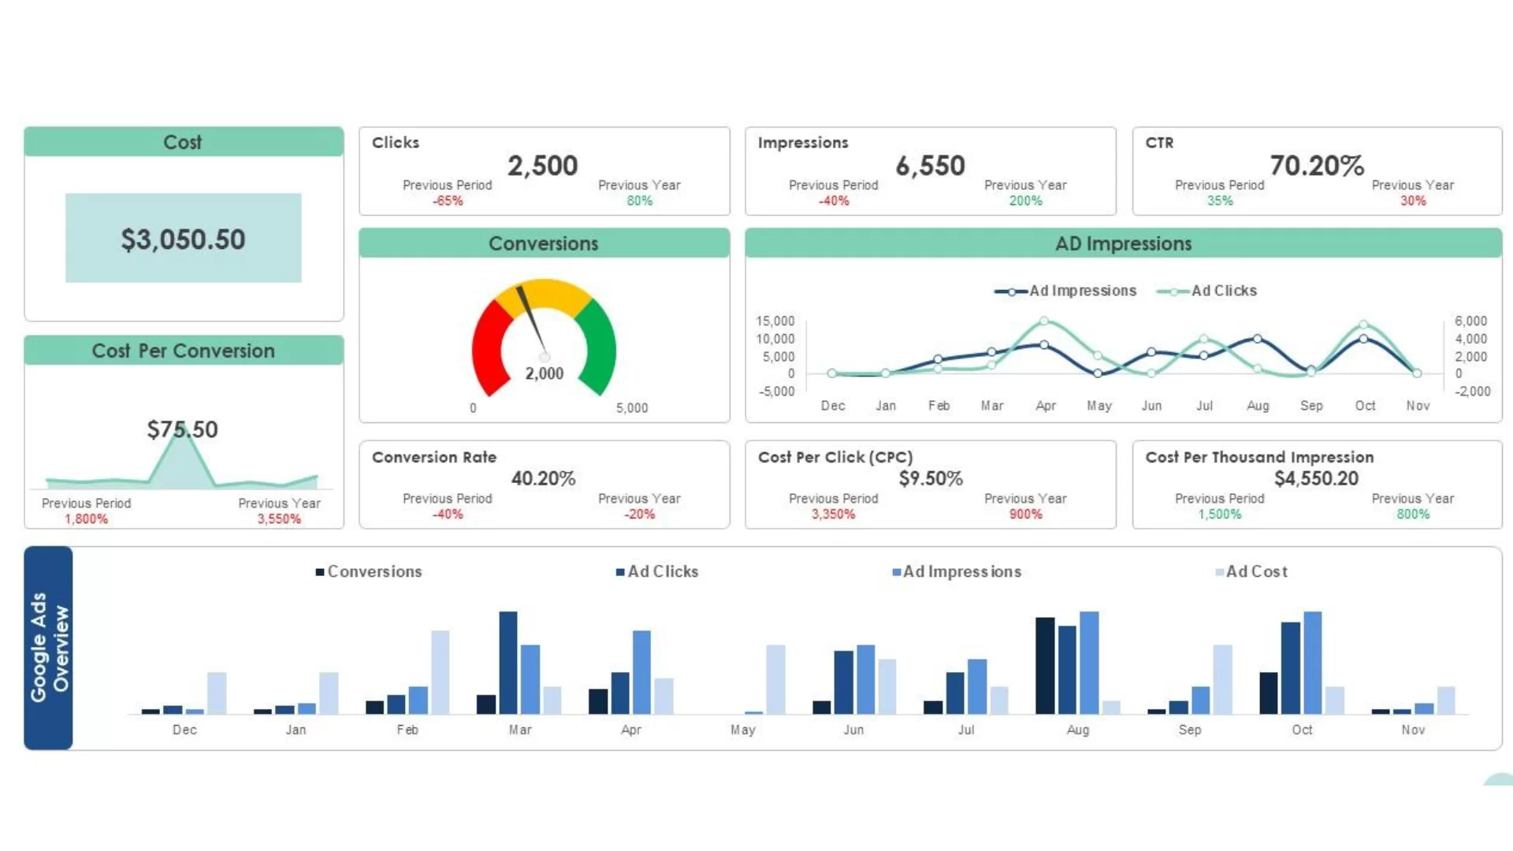Click the Conversions legend marker
Image resolution: width=1513 pixels, height=851 pixels.
(x=320, y=572)
